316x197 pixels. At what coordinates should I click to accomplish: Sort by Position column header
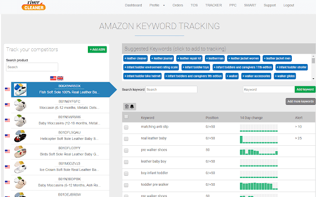pyautogui.click(x=212, y=118)
